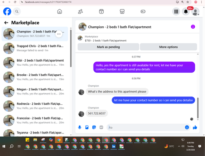Screen dimensions: 205x156
Task: Go to the Facebook Home icon
Action: point(59,11)
